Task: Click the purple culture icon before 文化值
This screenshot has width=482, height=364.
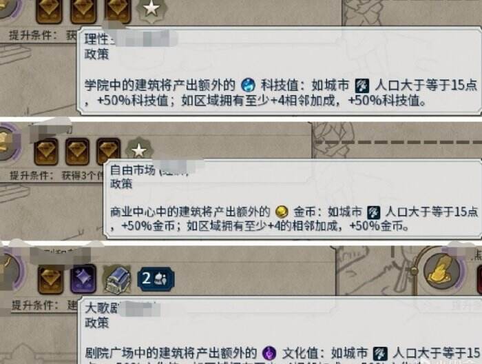Action: pos(269,353)
